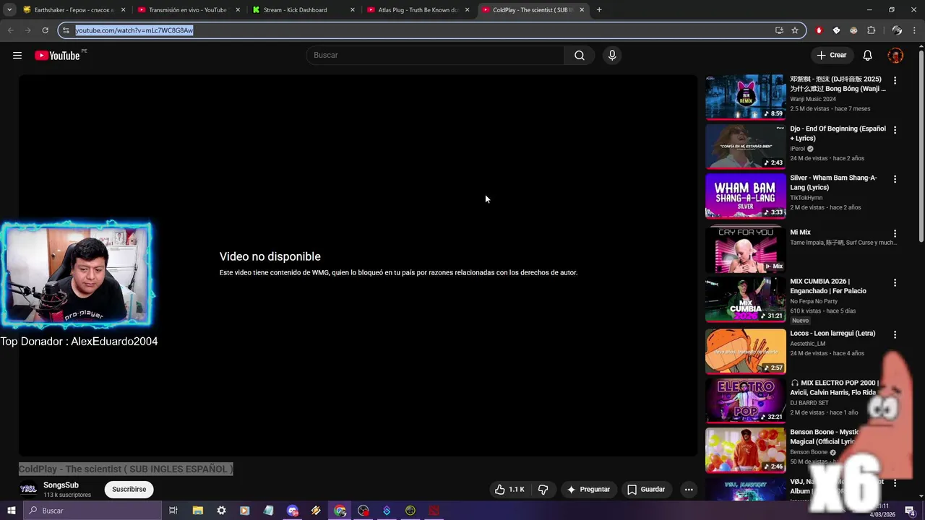Screen dimensions: 925x520
Task: Like the video with thumbs up
Action: coord(500,490)
